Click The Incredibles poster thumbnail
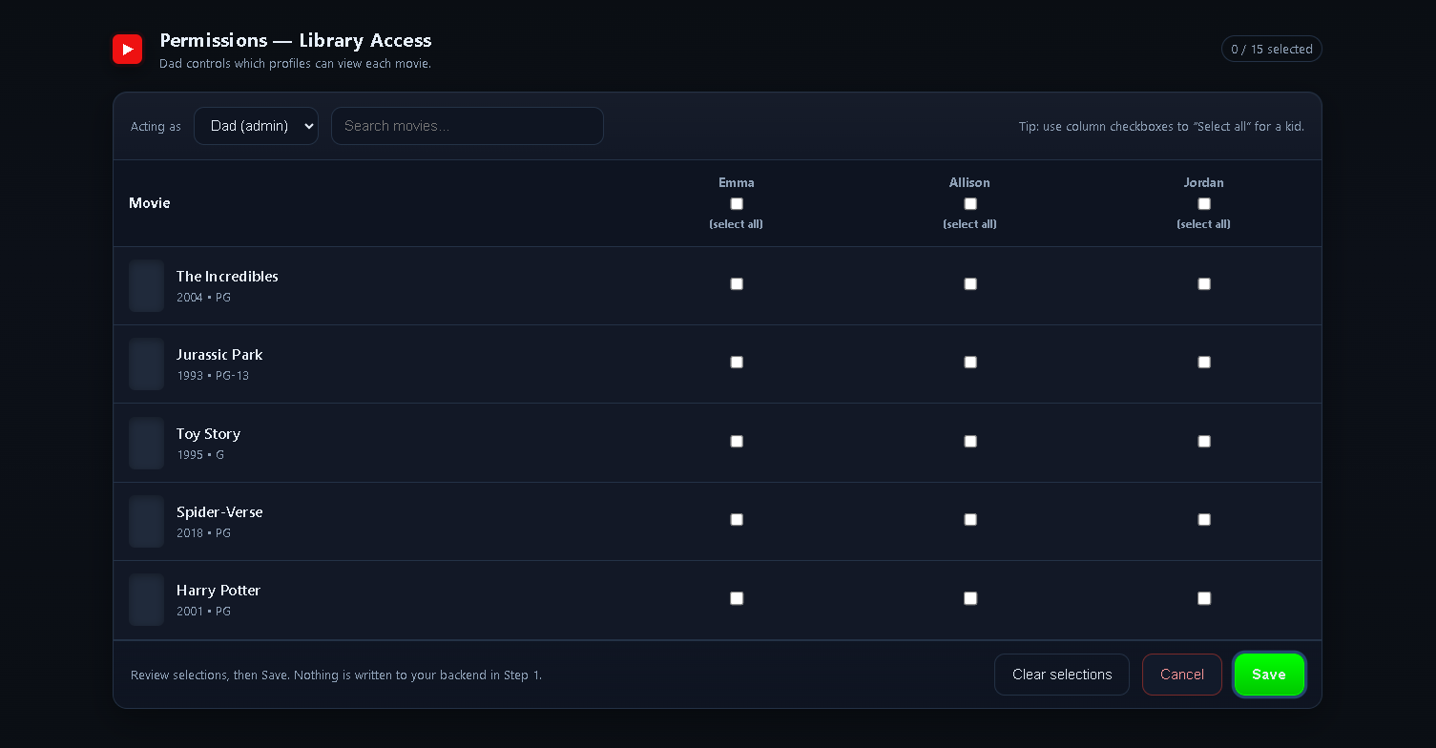 [x=147, y=286]
